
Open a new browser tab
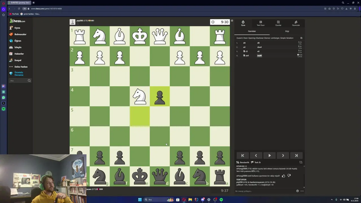pos(33,3)
